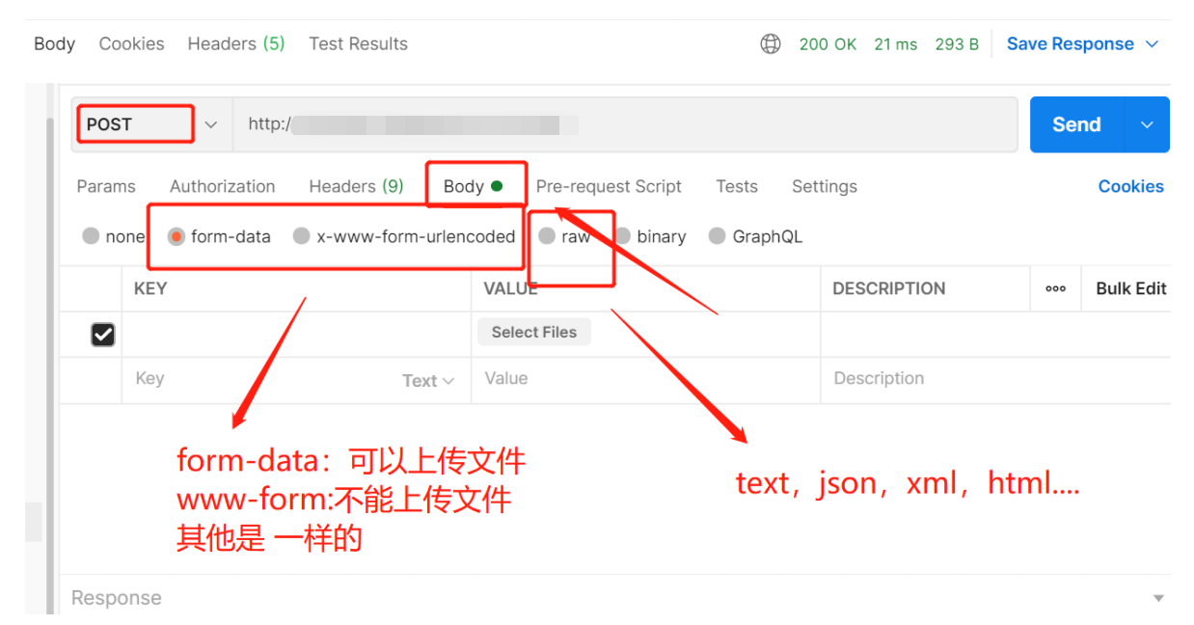Open the Save Response dropdown
1194x625 pixels.
click(x=1152, y=44)
